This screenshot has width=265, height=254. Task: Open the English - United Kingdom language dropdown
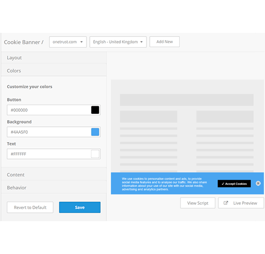point(118,42)
